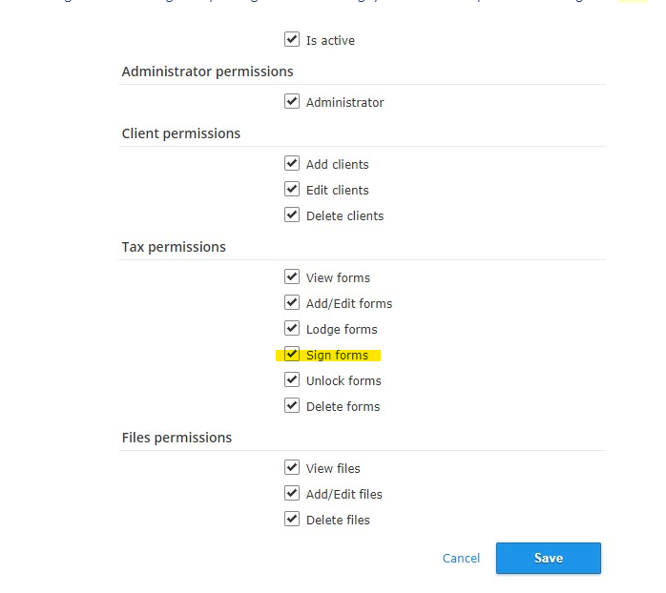Uncheck View forms permission
Screen dimensions: 666x593
(292, 276)
